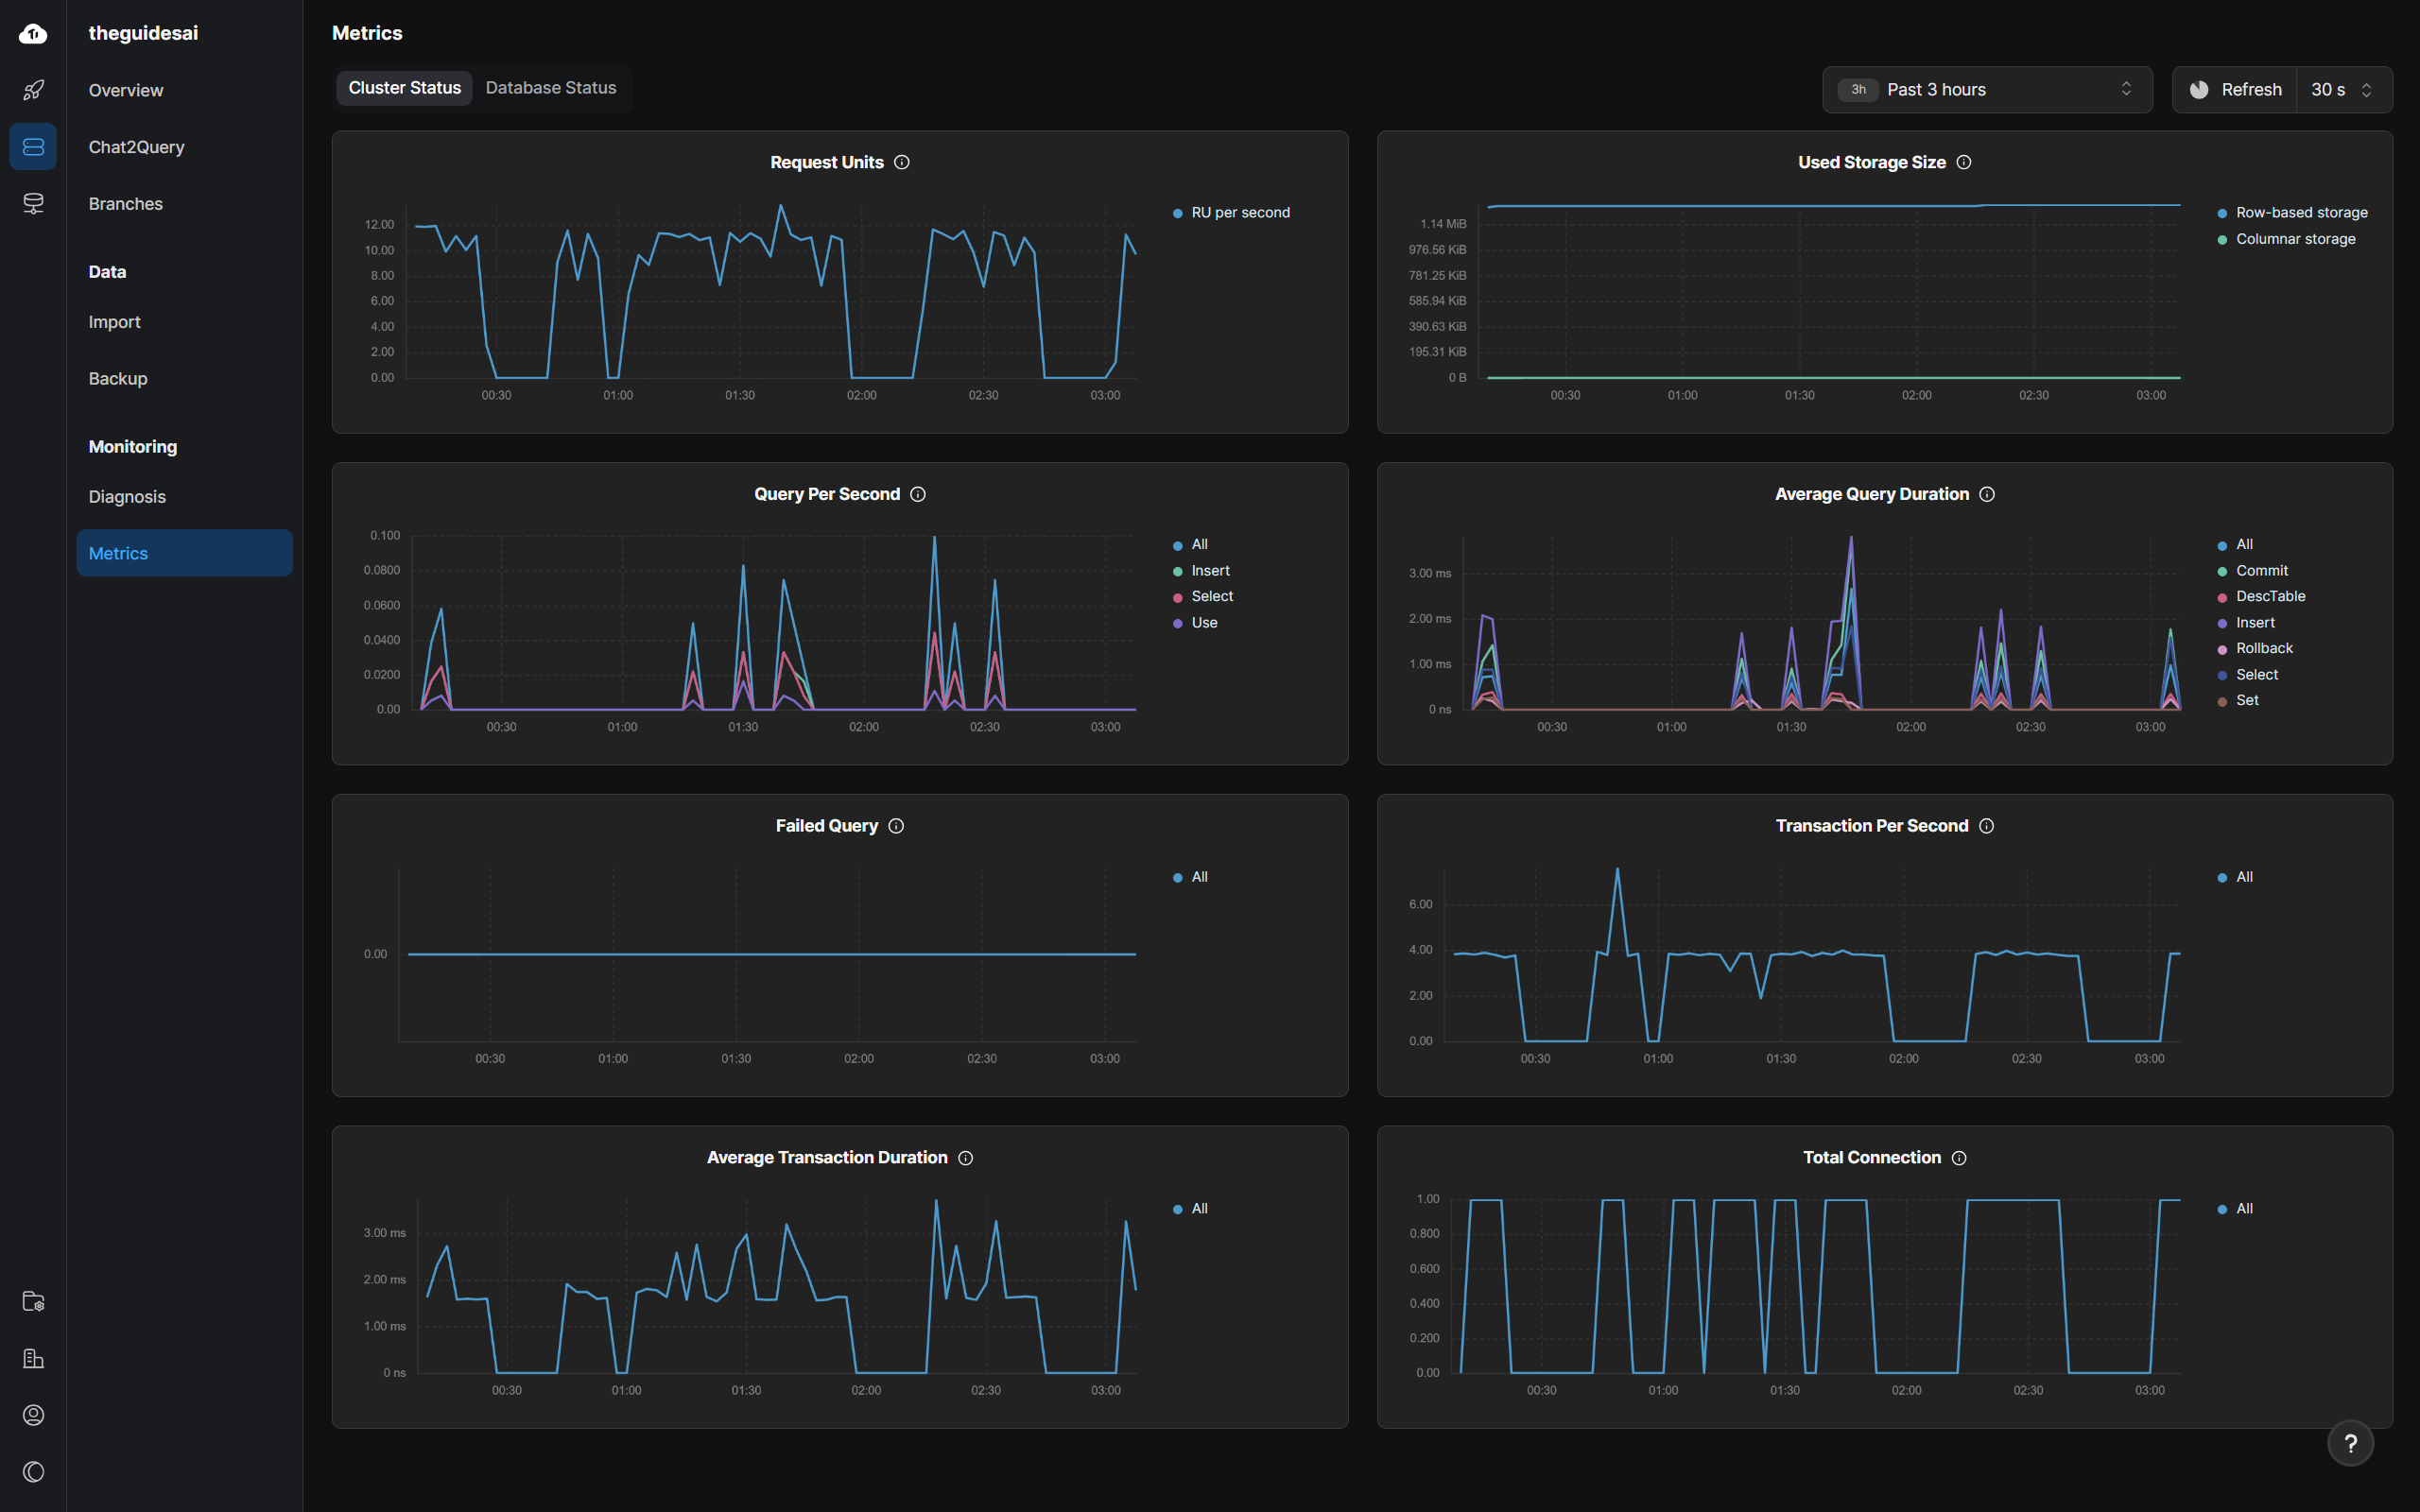Open the user account icon
This screenshot has width=2420, height=1512.
(x=33, y=1415)
